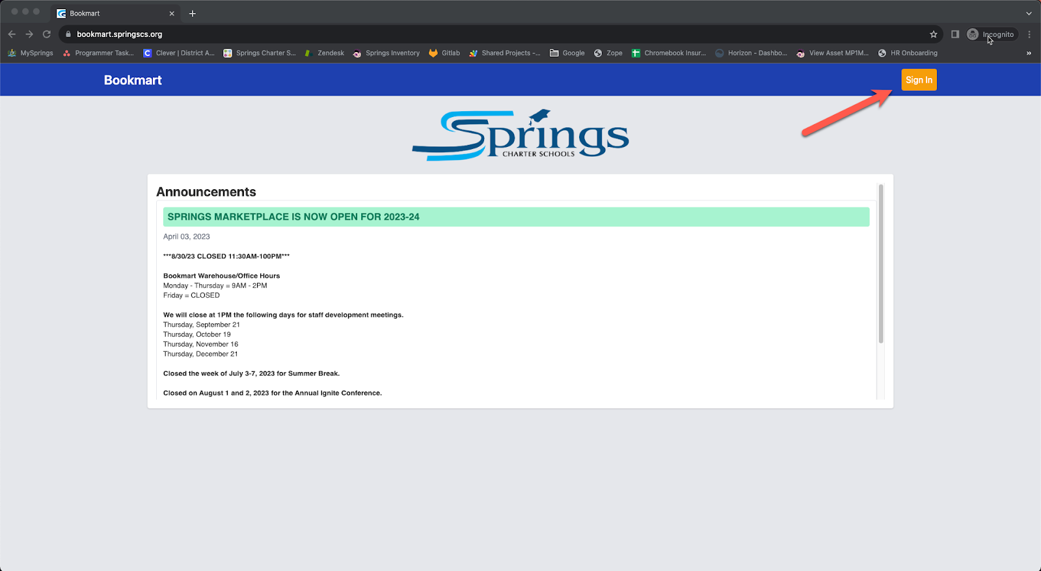This screenshot has height=571, width=1041.
Task: Click the Summer Break closure line
Action: [251, 373]
